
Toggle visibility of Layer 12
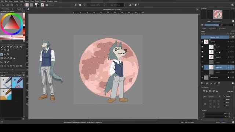coord(202,57)
